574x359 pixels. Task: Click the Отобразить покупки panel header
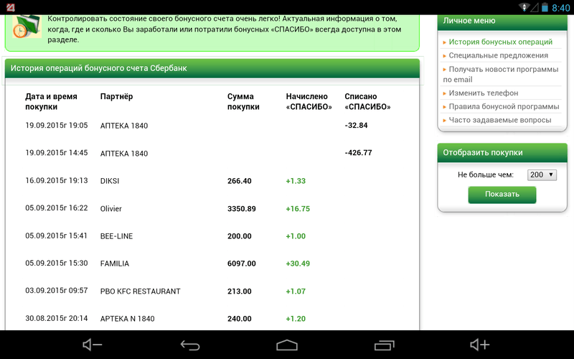tap(502, 153)
